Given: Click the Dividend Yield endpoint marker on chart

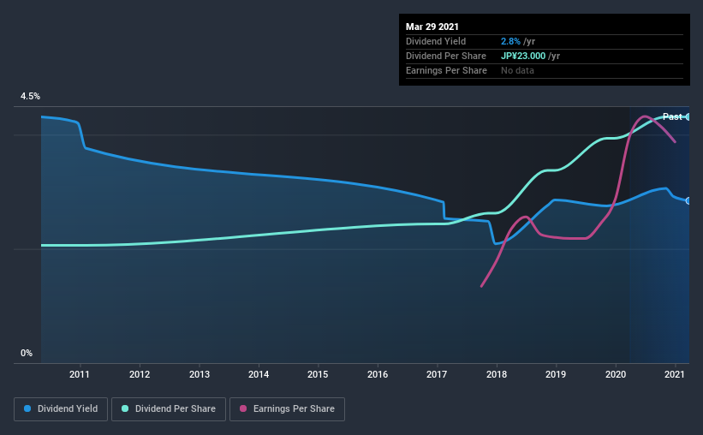Looking at the screenshot, I should 688,201.
